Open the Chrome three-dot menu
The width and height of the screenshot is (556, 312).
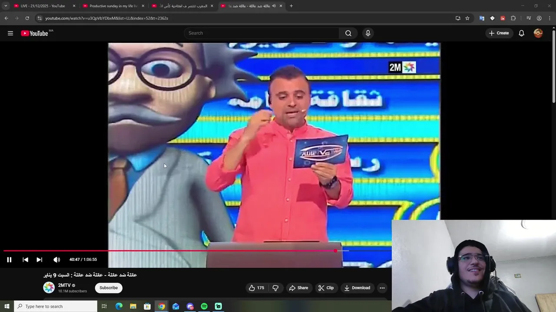click(x=550, y=18)
